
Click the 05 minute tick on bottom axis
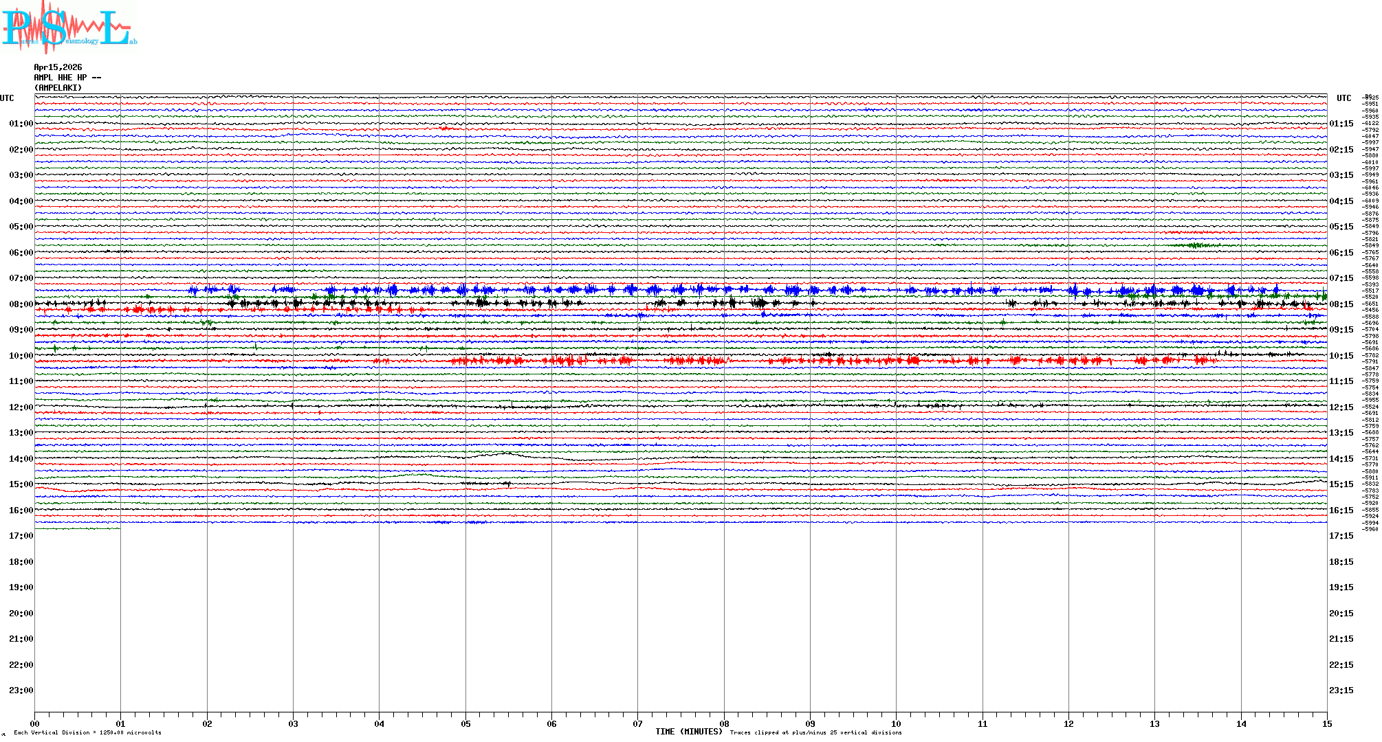click(465, 723)
